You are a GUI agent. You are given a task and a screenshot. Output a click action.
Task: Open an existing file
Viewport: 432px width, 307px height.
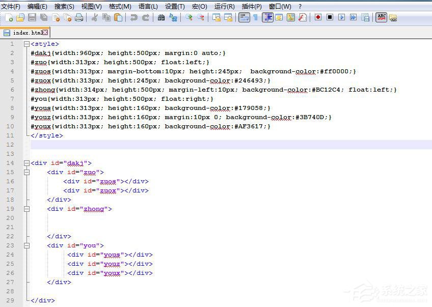(x=20, y=17)
